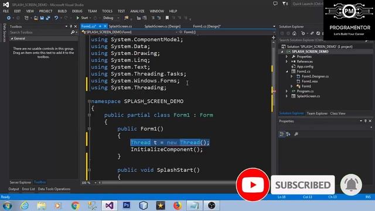Open the TOOLS menu

pyautogui.click(x=107, y=11)
